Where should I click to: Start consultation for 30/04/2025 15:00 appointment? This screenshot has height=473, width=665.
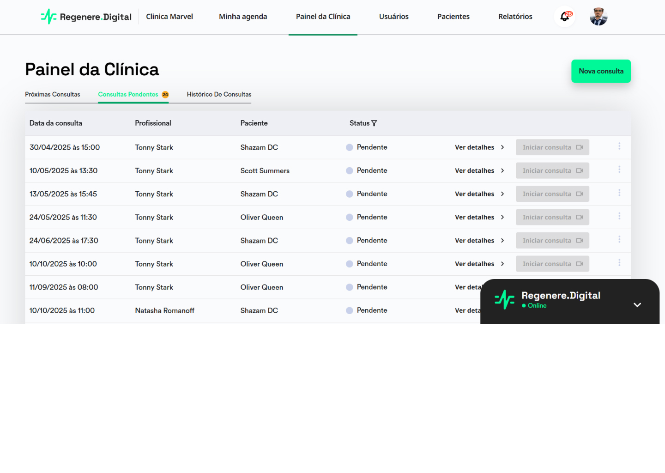point(552,147)
